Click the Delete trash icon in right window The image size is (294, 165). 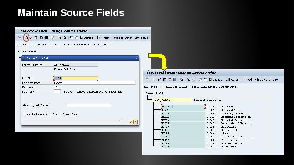coord(164,80)
